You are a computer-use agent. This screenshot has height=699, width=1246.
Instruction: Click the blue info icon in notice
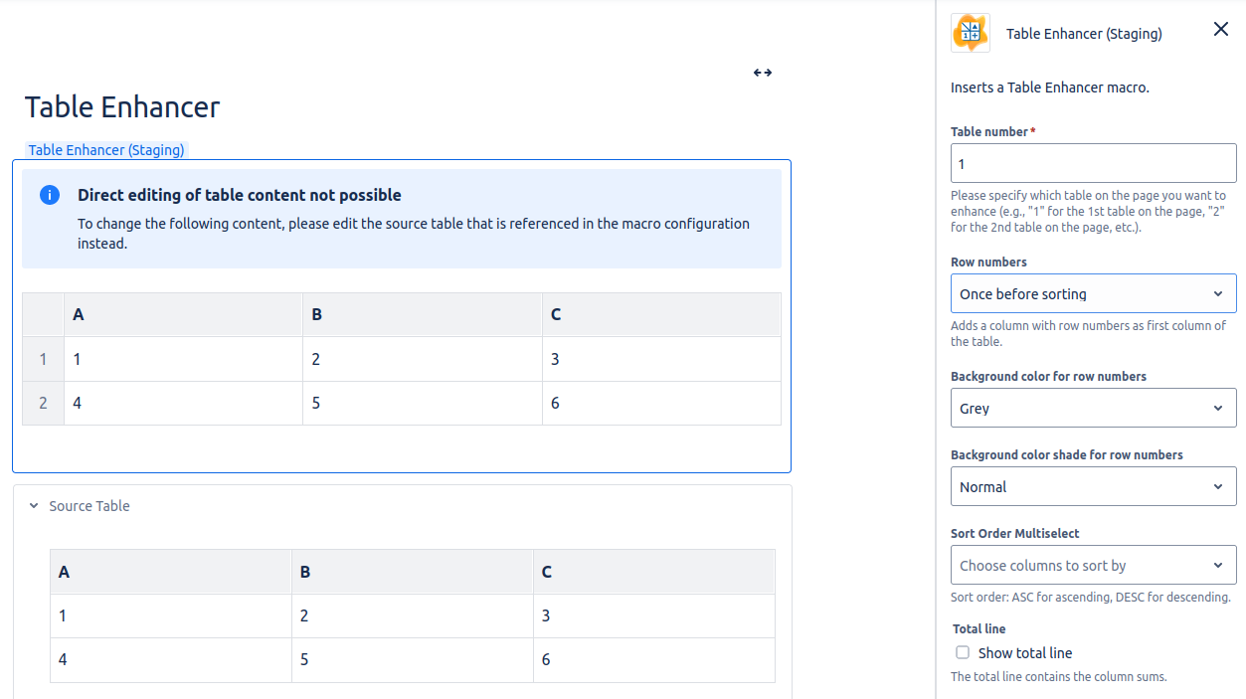point(50,195)
